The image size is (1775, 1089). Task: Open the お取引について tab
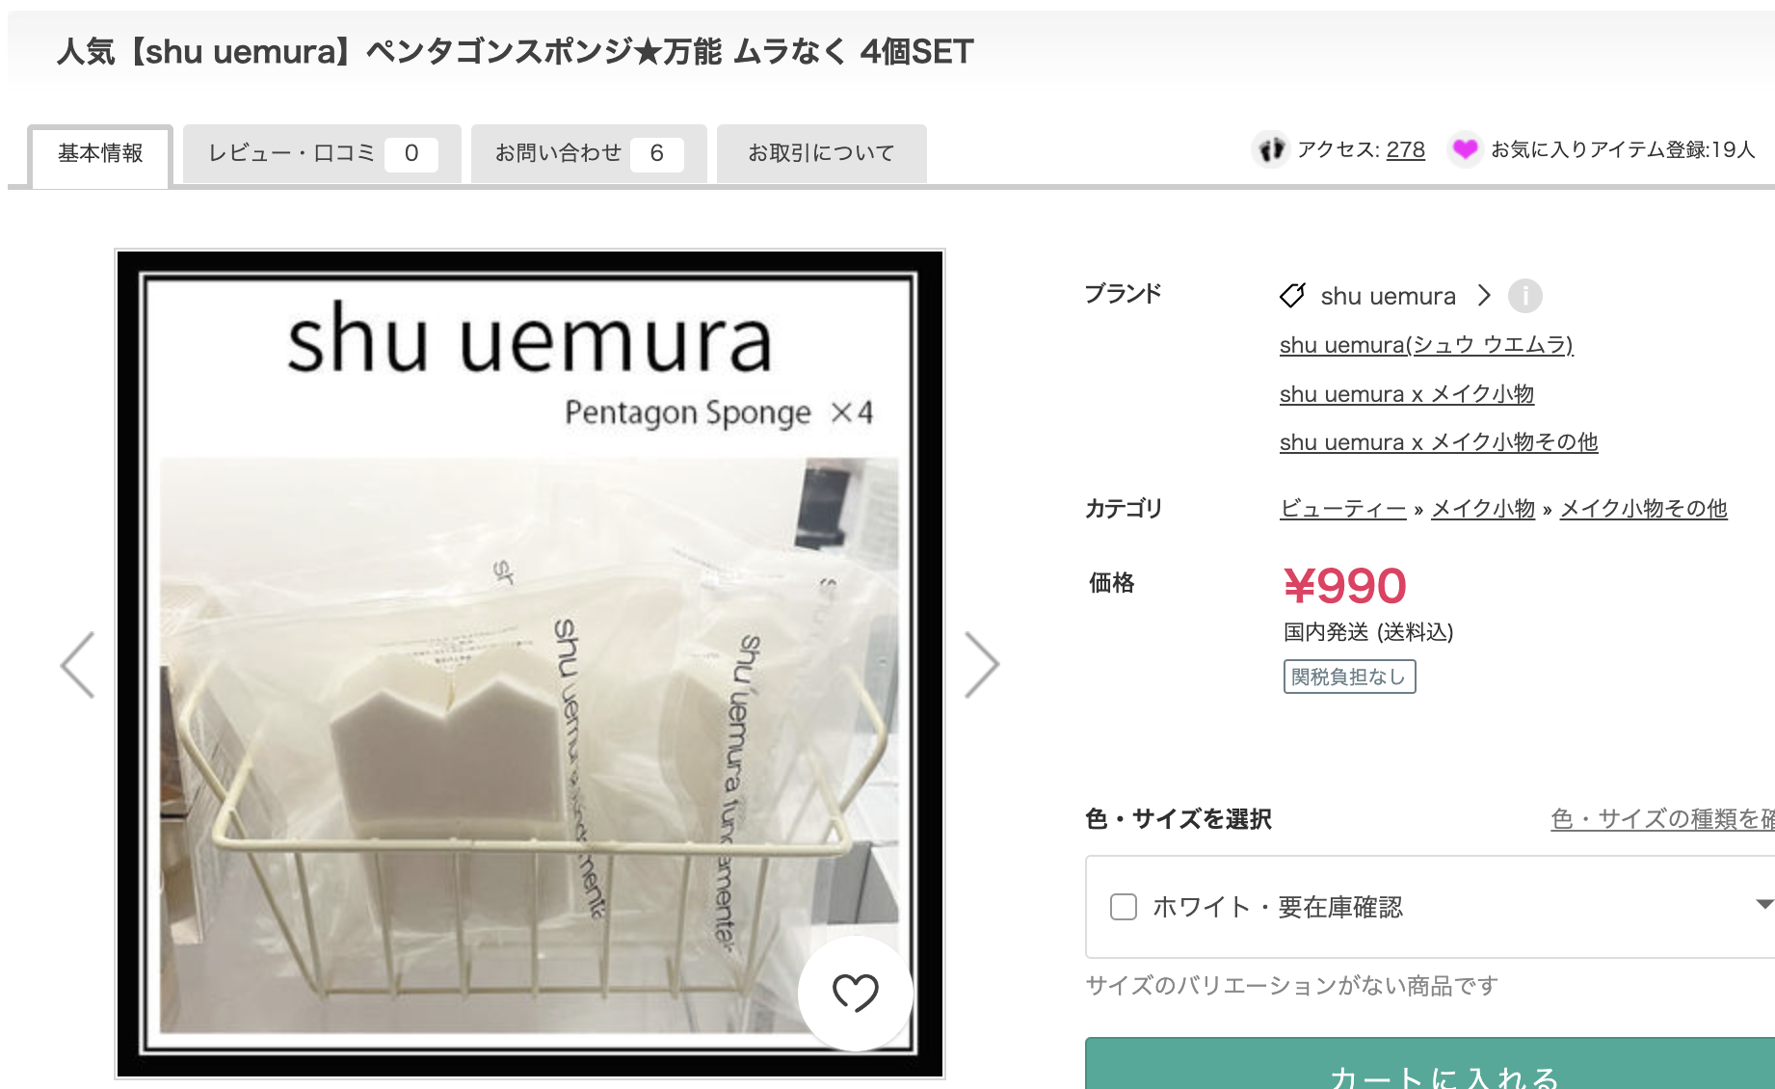[821, 154]
